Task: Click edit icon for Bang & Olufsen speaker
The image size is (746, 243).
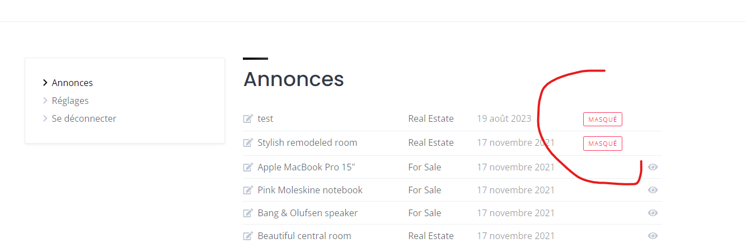Action: pyautogui.click(x=248, y=213)
